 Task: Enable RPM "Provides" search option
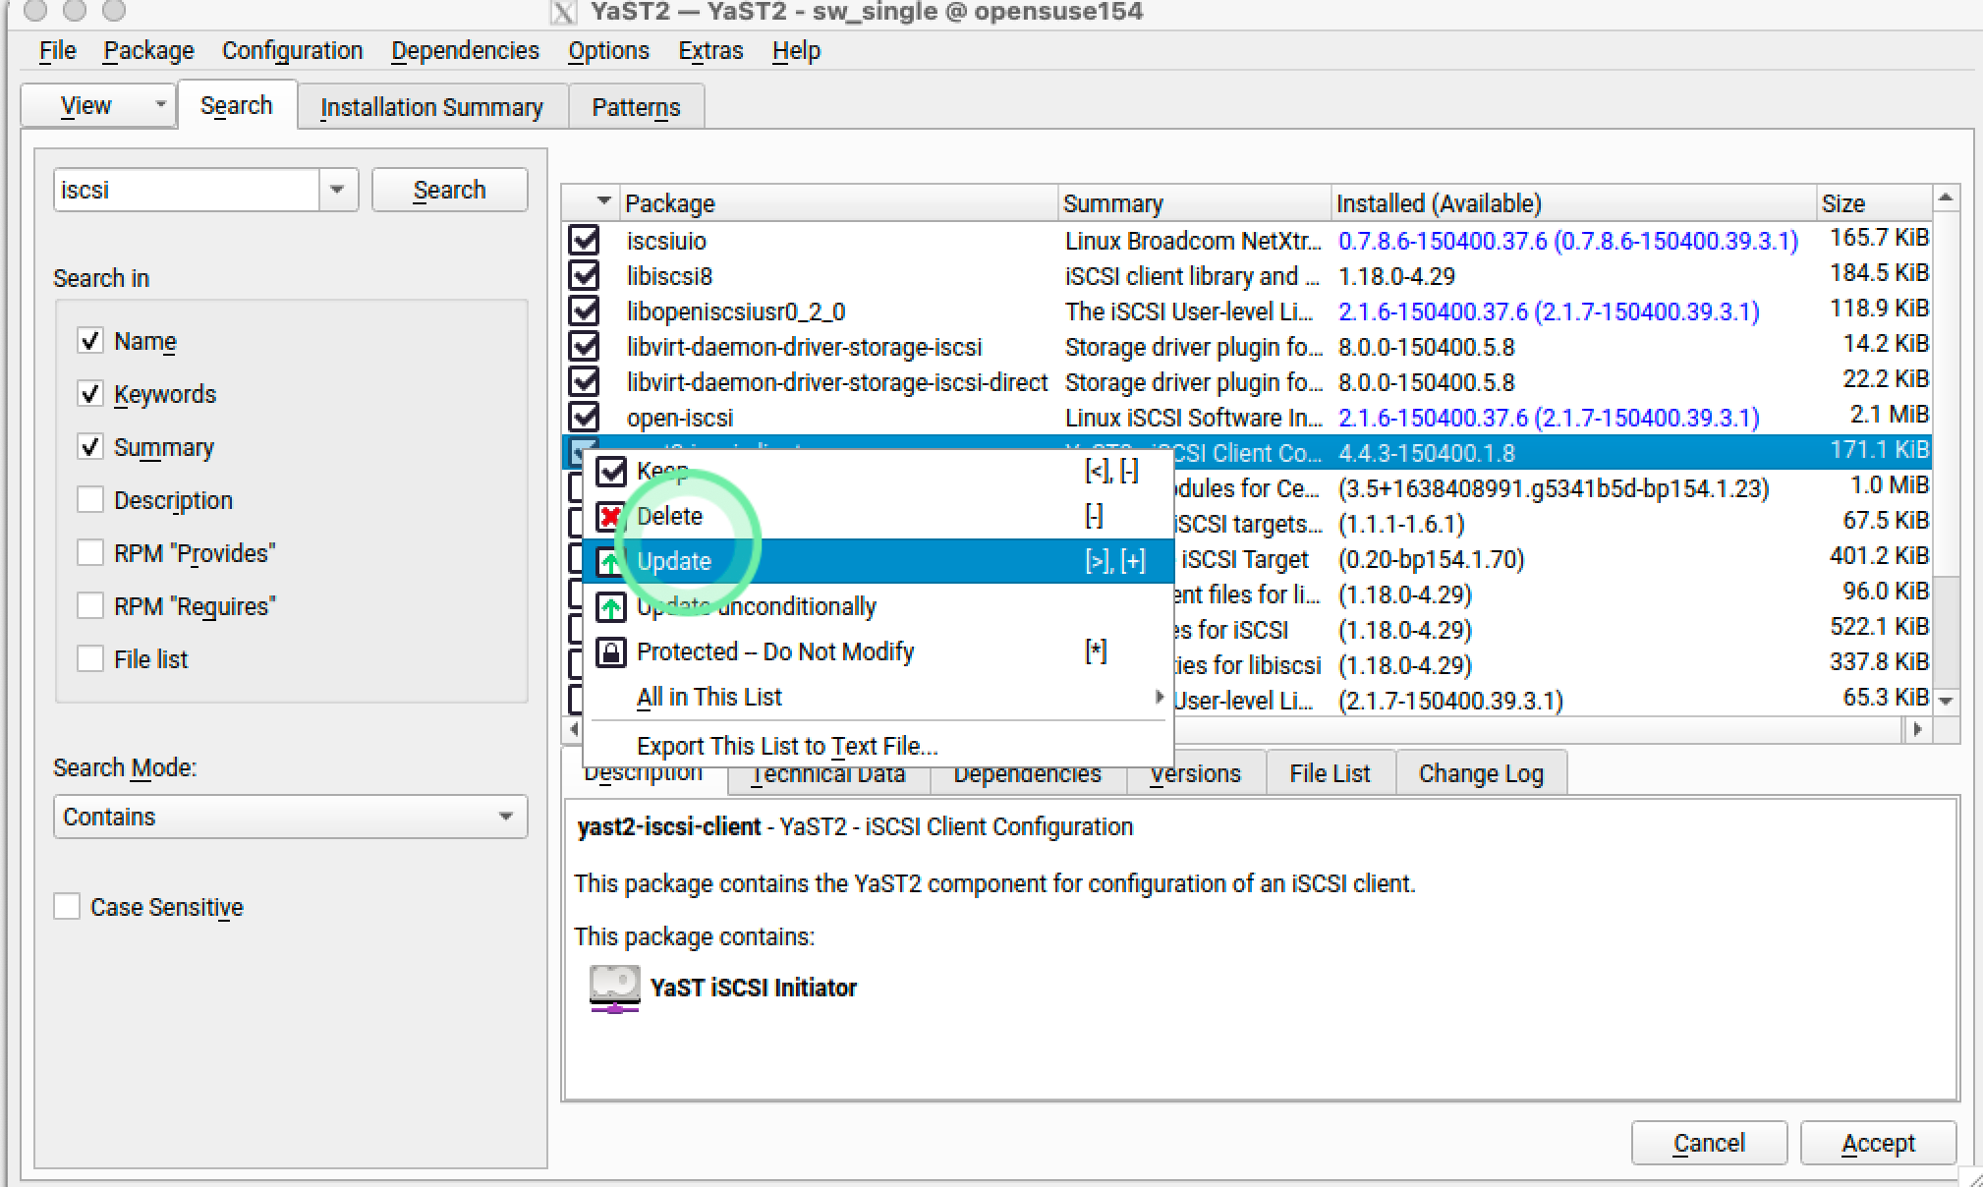coord(90,553)
